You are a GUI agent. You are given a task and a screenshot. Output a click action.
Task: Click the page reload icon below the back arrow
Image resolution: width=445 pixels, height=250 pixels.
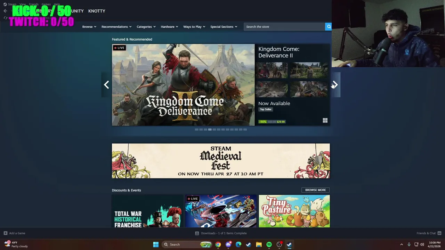[x=5, y=18]
